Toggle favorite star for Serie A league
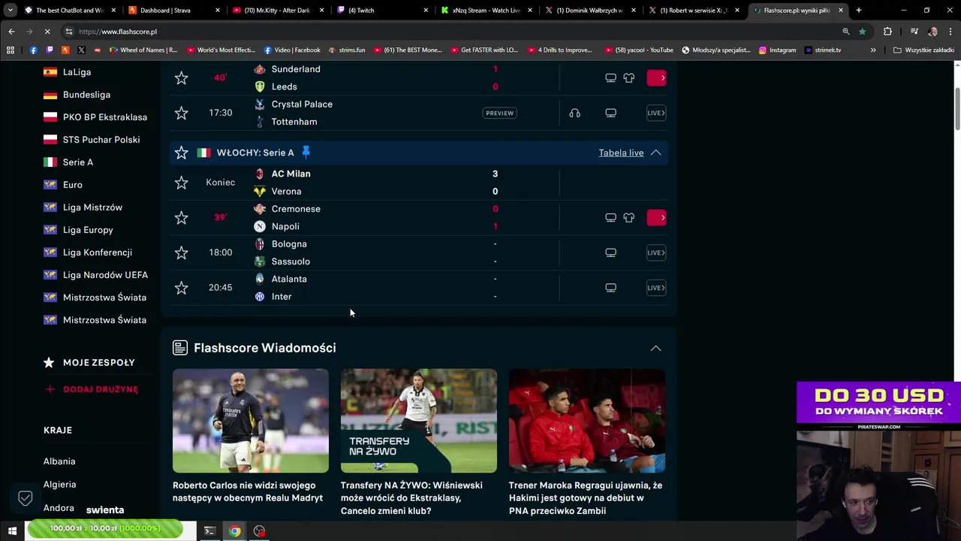Viewport: 961px width, 541px height. pos(181,153)
